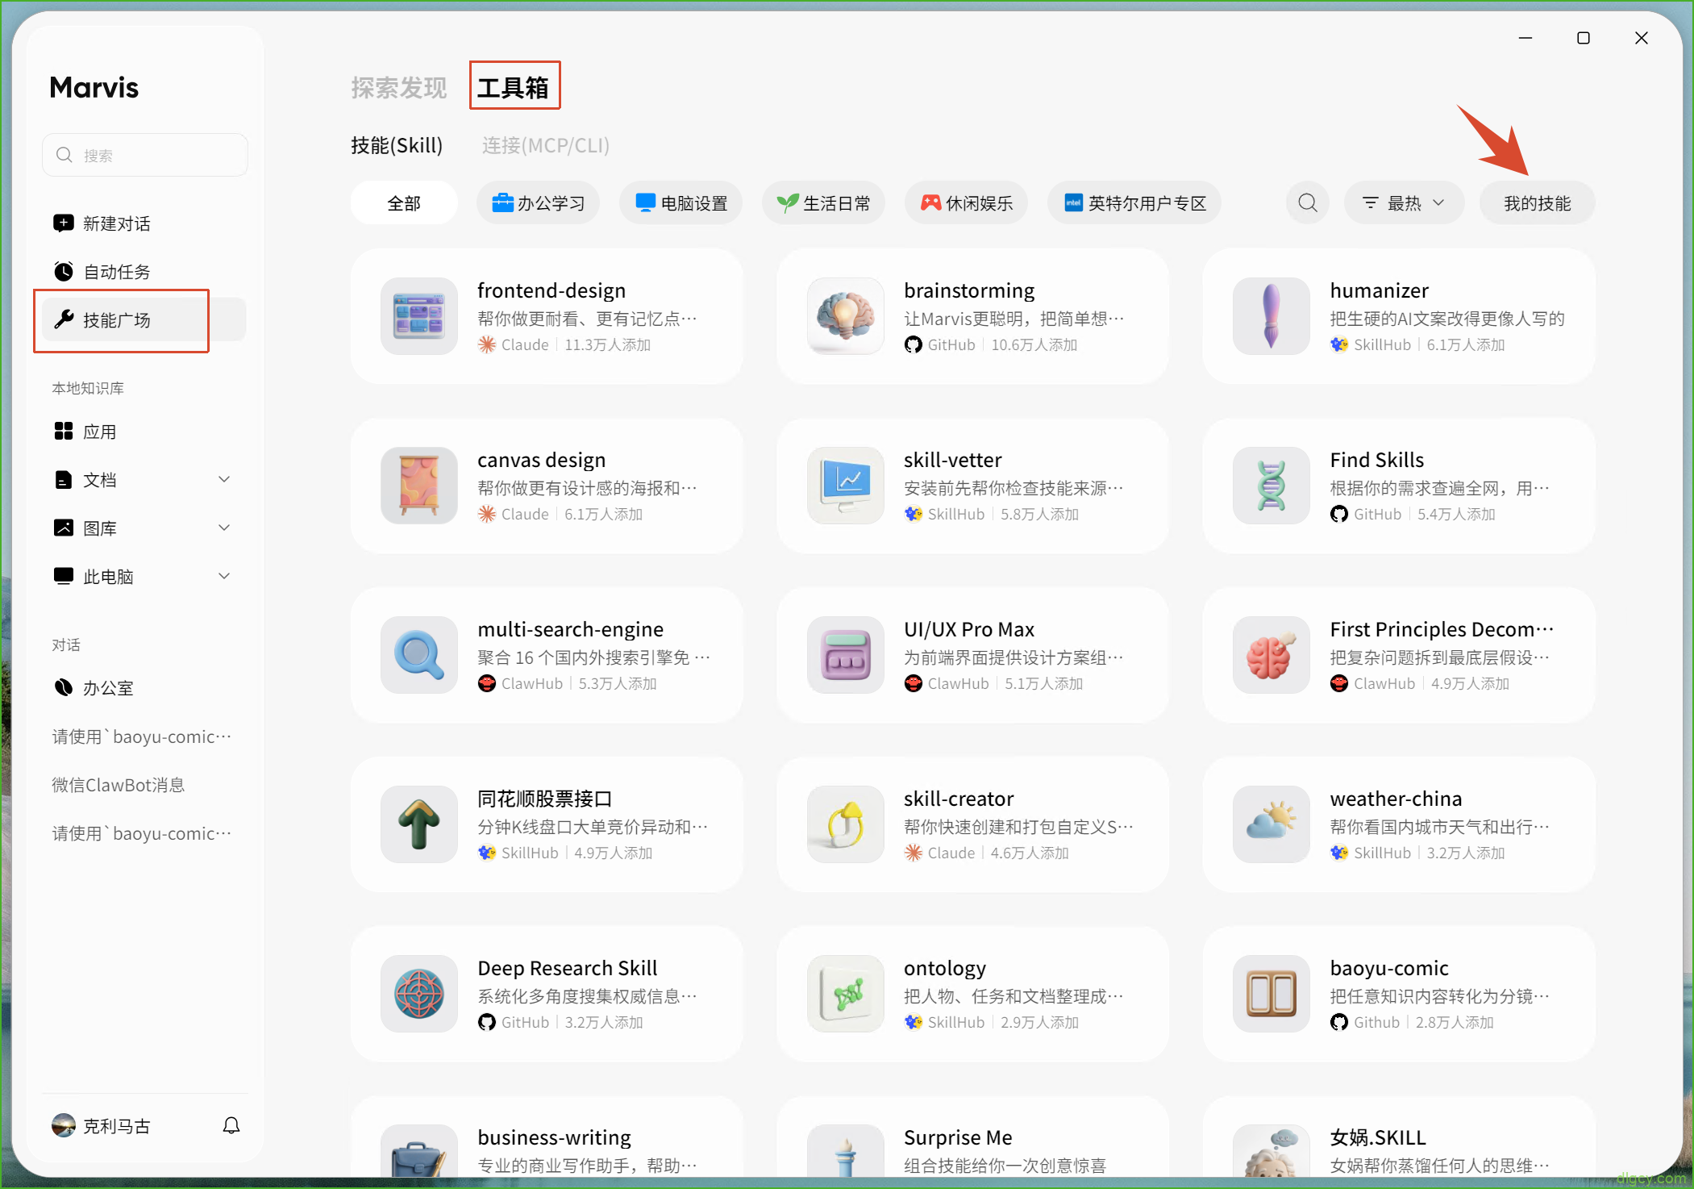Select the 工具箱 tab

pyautogui.click(x=513, y=87)
